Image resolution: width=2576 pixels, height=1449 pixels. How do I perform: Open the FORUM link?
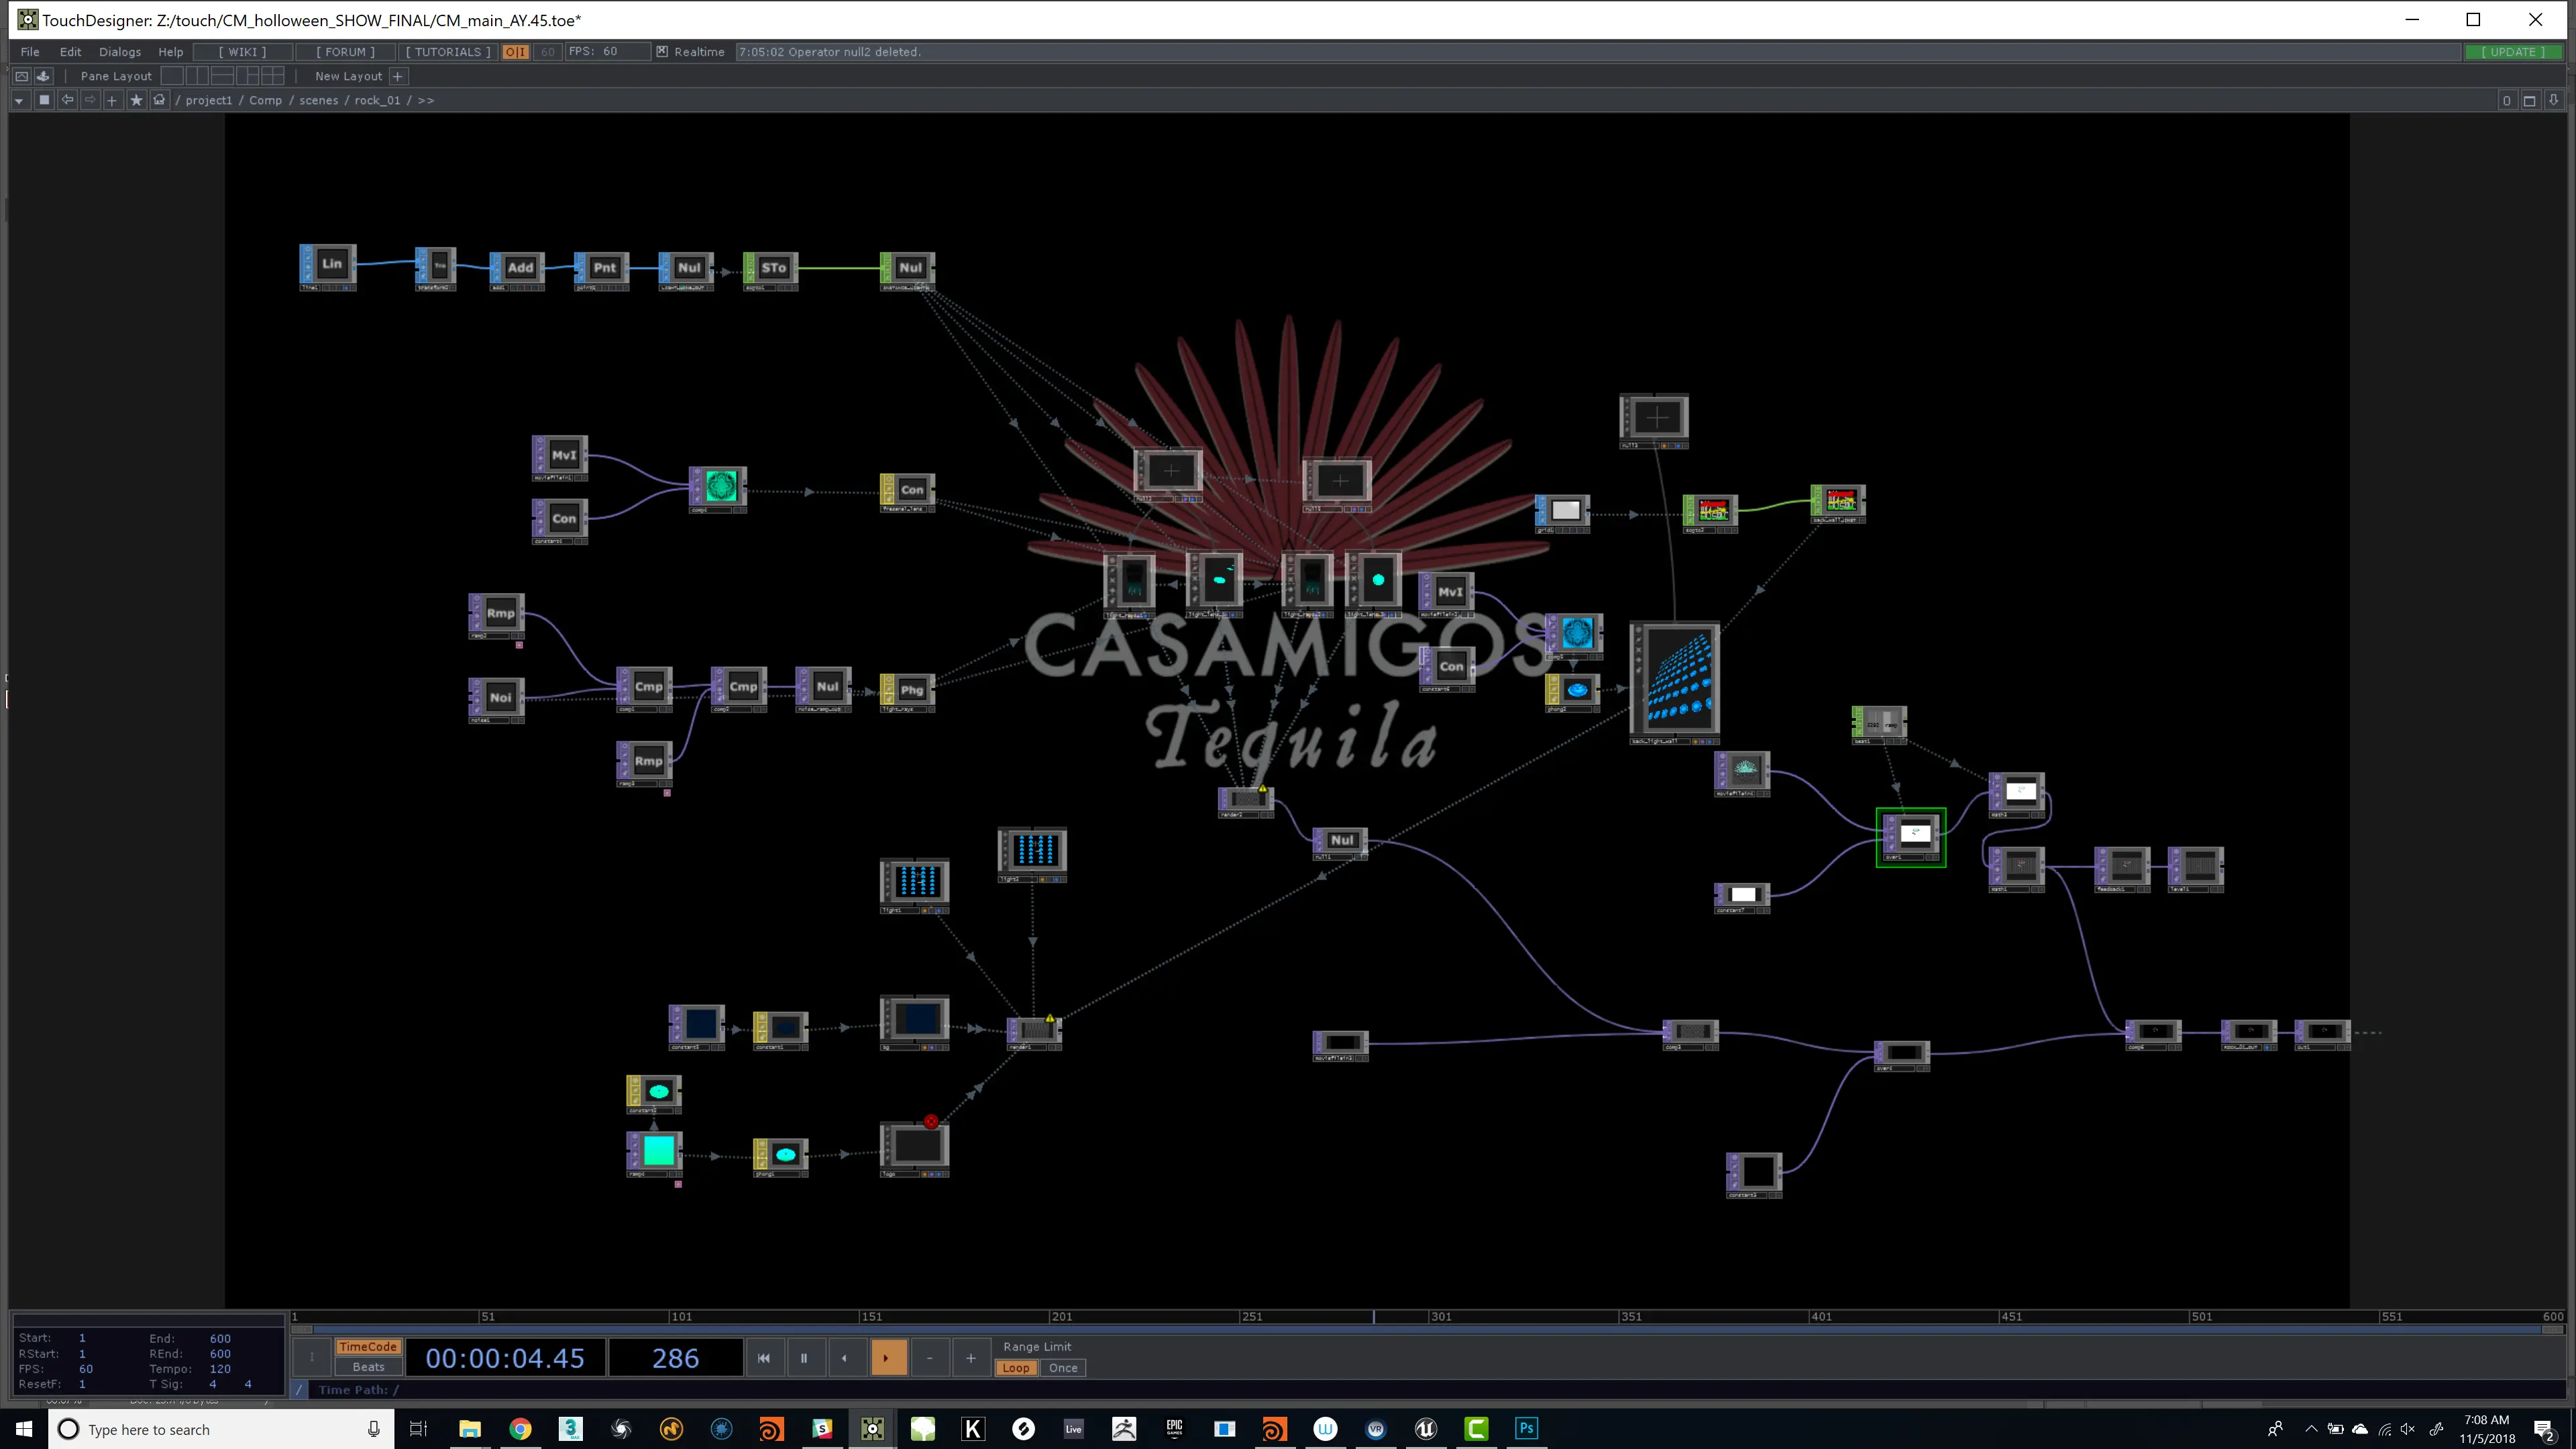point(346,52)
